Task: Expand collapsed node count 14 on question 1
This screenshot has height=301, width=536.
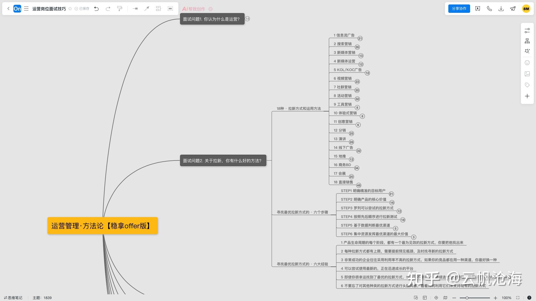Action: coord(247,19)
